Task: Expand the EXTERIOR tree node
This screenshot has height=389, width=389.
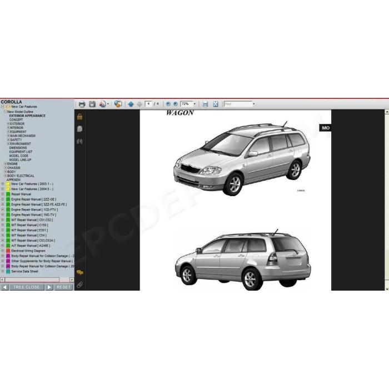Action: coord(8,123)
